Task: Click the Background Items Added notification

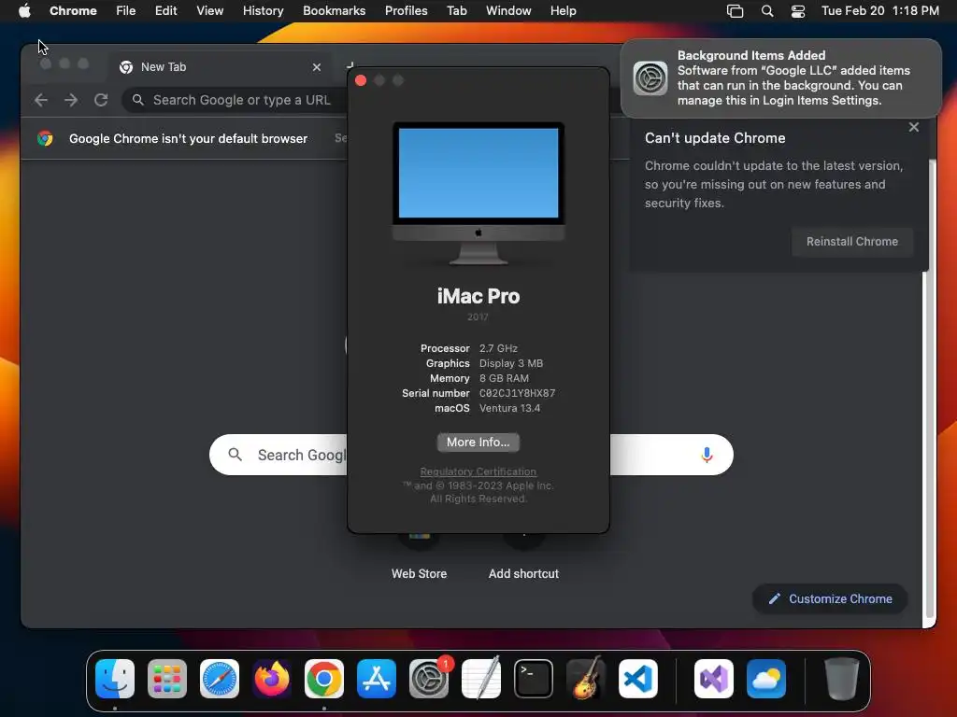Action: click(x=780, y=78)
